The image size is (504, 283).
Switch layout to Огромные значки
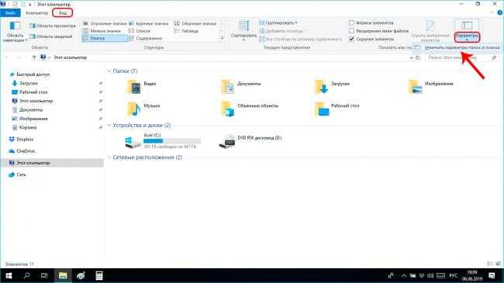pyautogui.click(x=105, y=23)
